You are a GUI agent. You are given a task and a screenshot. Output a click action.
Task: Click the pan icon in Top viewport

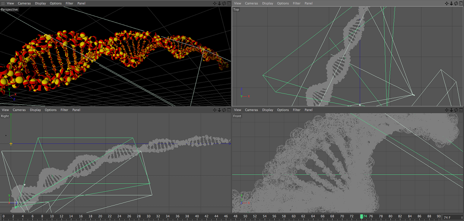[447, 3]
